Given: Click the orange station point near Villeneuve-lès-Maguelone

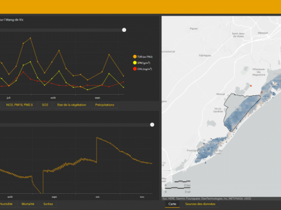Looking at the screenshot, I should tap(251, 86).
